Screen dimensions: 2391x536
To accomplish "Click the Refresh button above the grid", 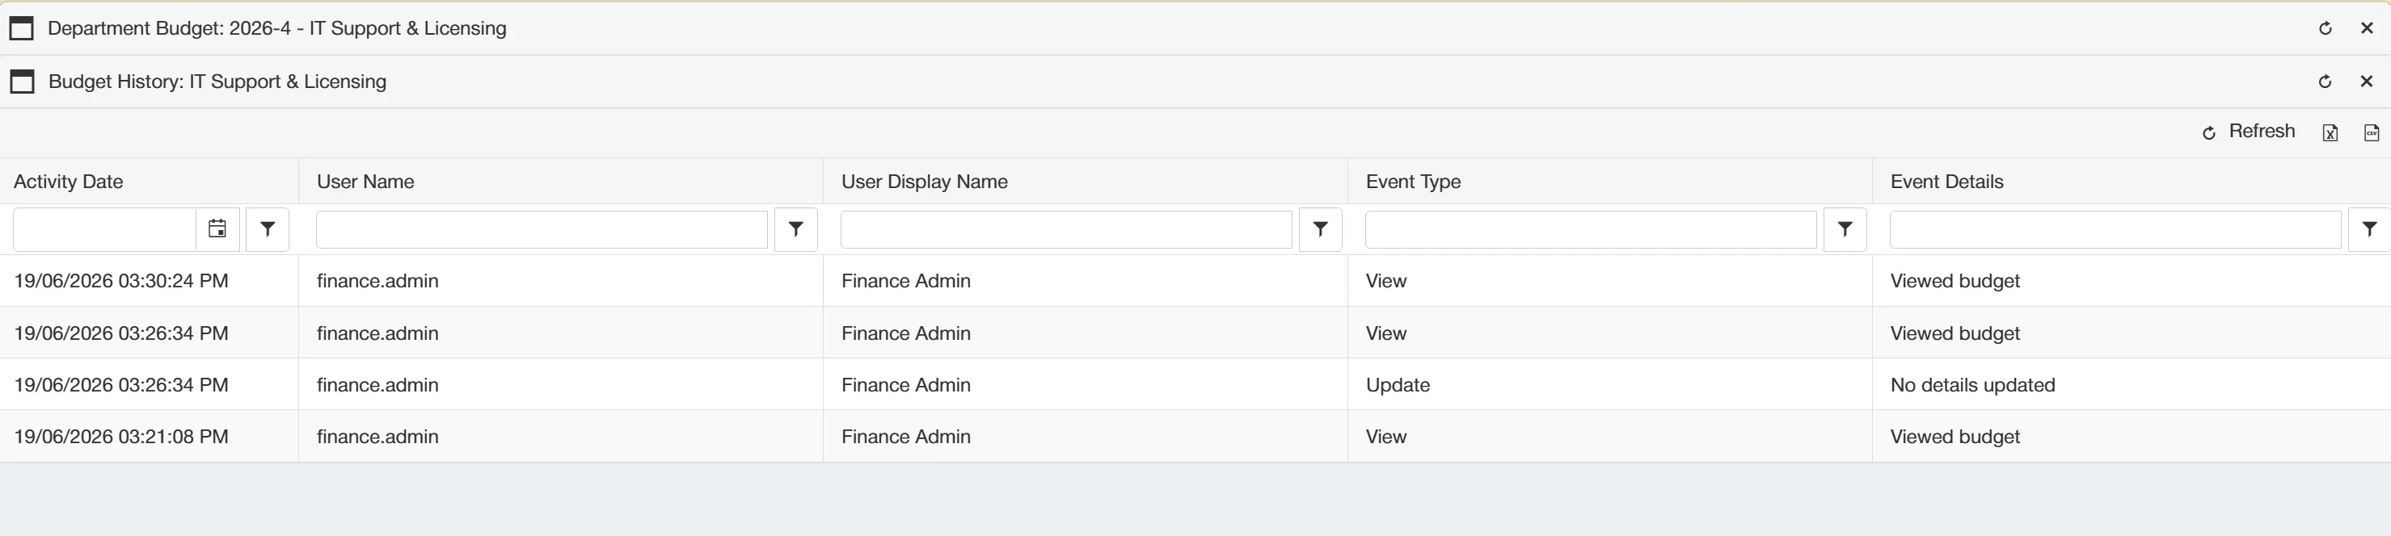I will pyautogui.click(x=2248, y=132).
